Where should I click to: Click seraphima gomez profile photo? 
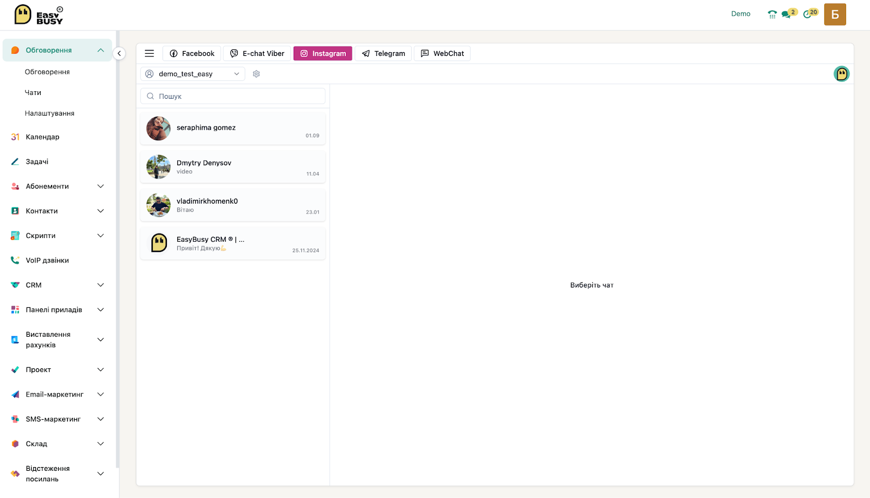pyautogui.click(x=158, y=128)
